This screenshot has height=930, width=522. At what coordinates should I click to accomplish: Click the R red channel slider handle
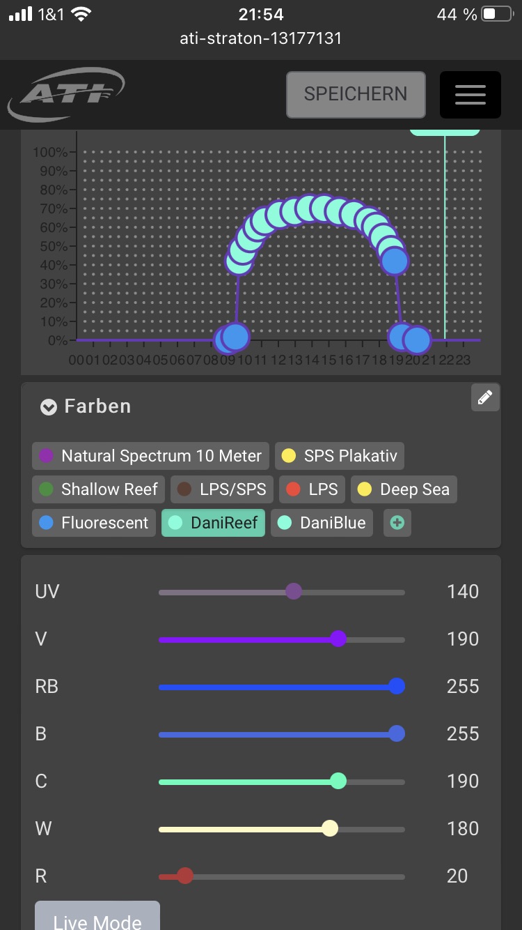pyautogui.click(x=185, y=876)
